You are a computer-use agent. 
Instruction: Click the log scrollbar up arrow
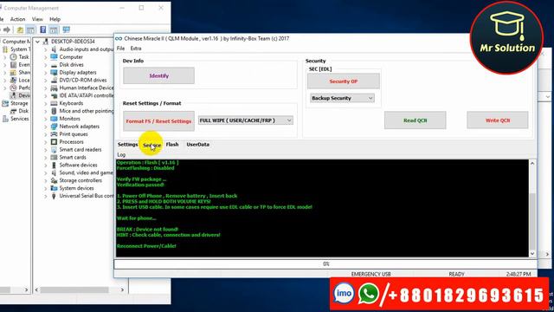pyautogui.click(x=532, y=163)
